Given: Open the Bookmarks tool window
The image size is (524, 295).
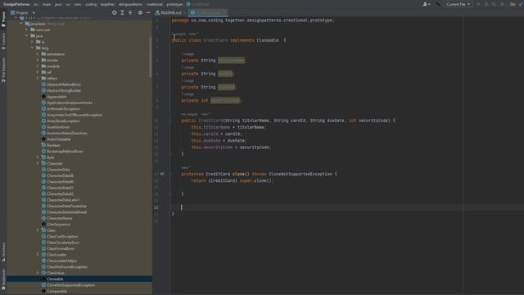Looking at the screenshot, I should [x=3, y=279].
